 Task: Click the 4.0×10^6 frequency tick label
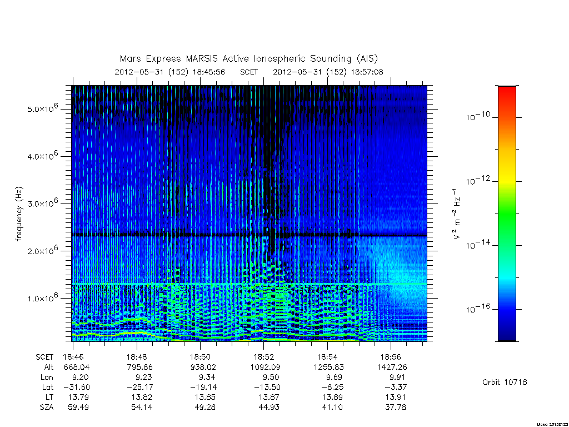point(42,156)
